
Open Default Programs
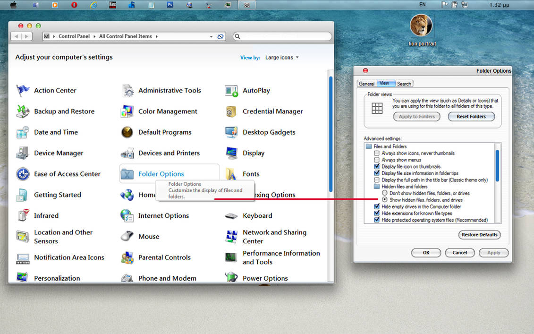164,132
